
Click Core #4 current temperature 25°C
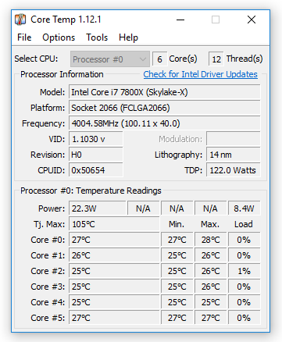[114, 302]
